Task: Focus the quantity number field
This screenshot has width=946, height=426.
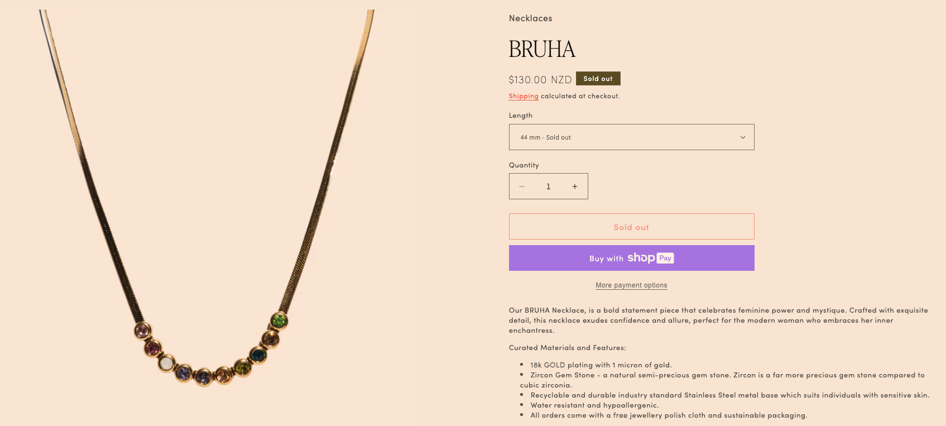Action: pos(549,186)
